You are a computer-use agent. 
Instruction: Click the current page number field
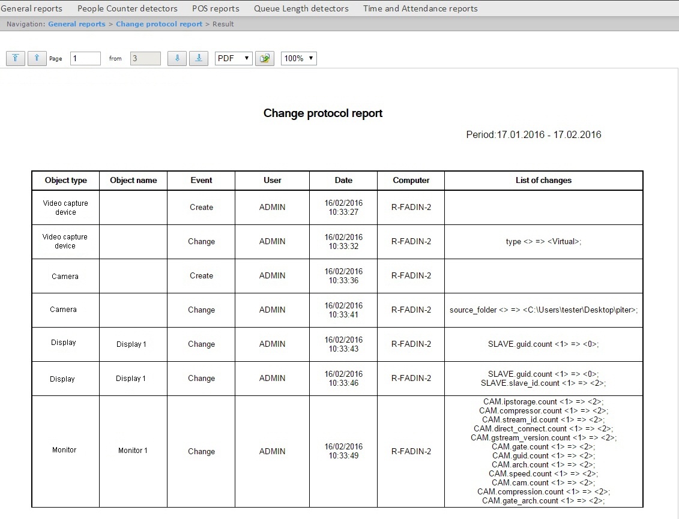click(85, 58)
